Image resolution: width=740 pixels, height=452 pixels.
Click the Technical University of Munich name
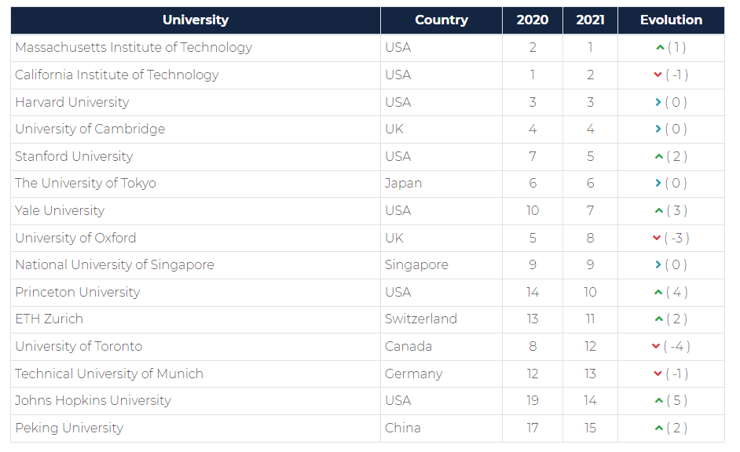[x=109, y=374]
